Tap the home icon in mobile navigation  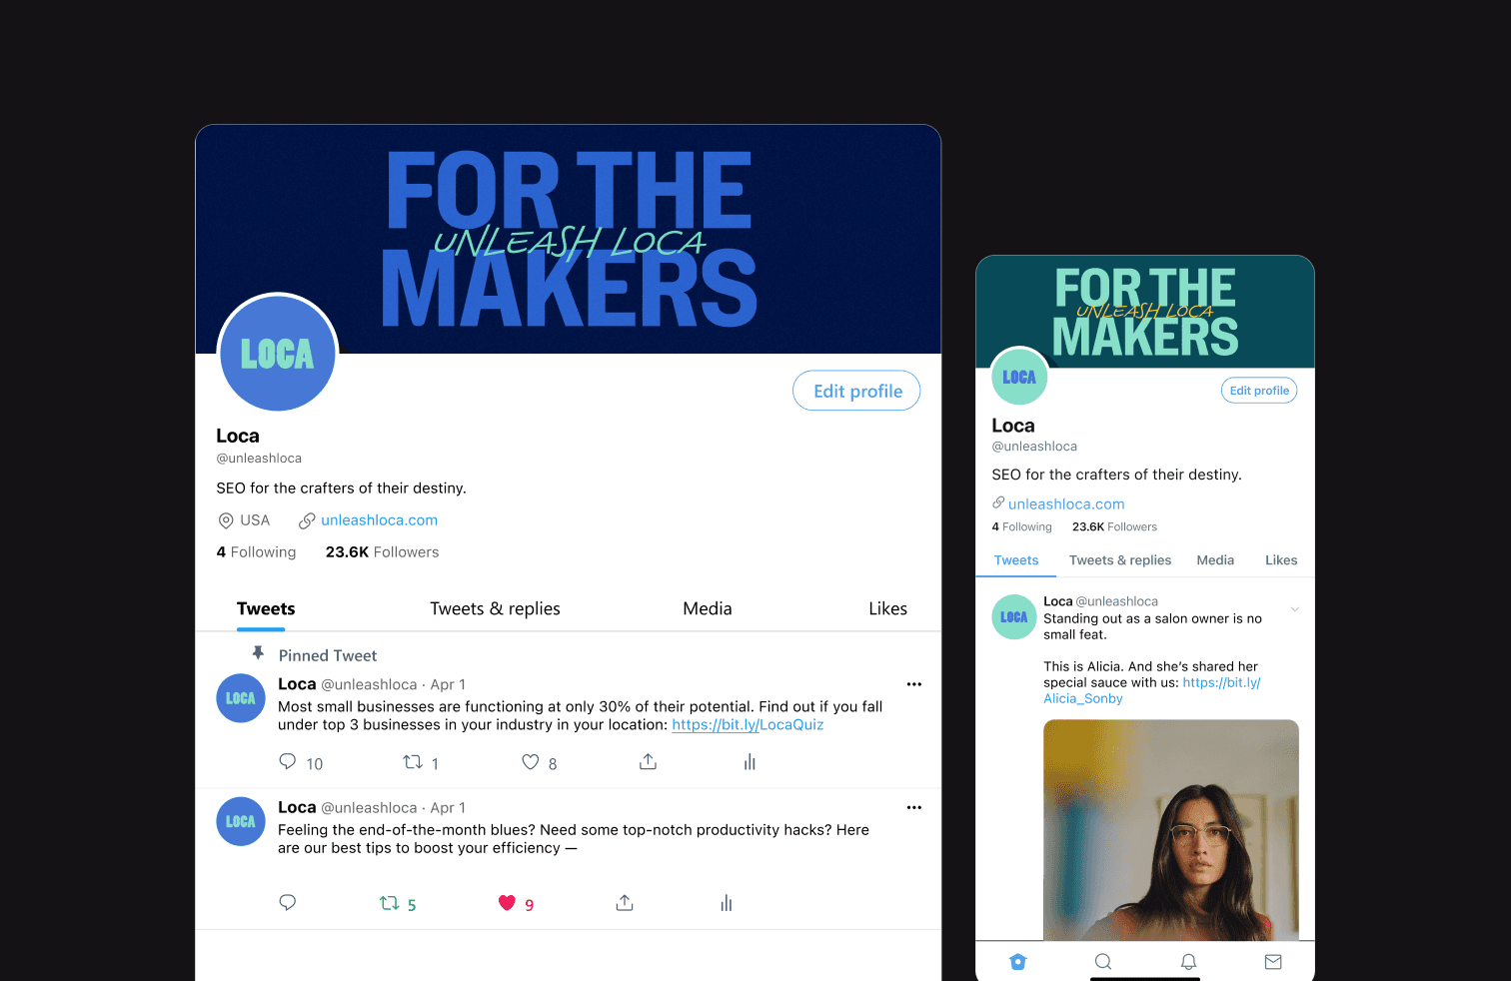coord(1018,961)
